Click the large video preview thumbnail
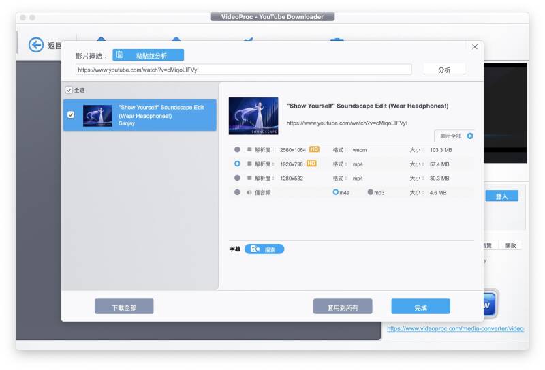The width and height of the screenshot is (545, 370). [253, 116]
